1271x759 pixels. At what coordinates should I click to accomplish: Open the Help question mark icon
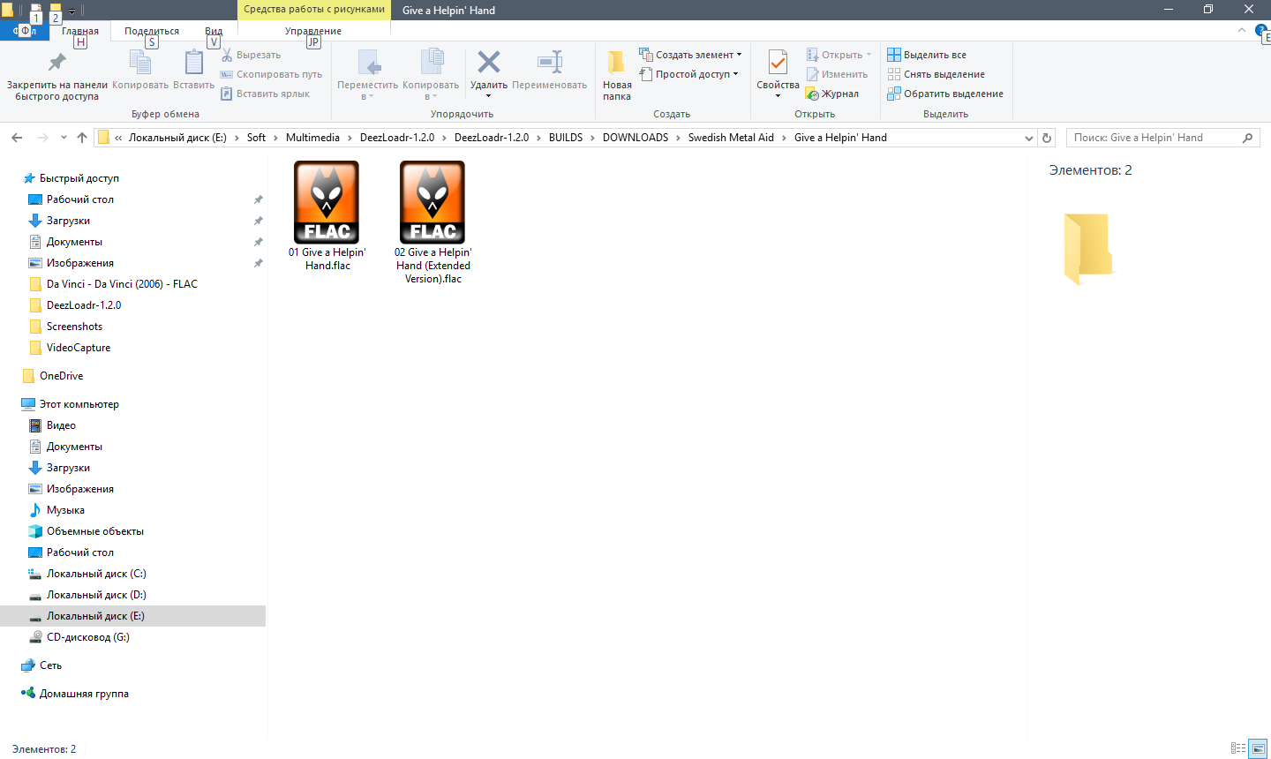coord(1262,31)
